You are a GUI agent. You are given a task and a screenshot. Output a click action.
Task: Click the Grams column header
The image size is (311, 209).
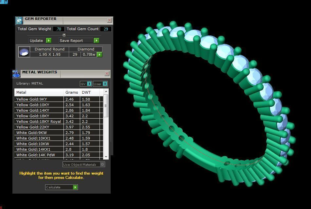coord(72,92)
